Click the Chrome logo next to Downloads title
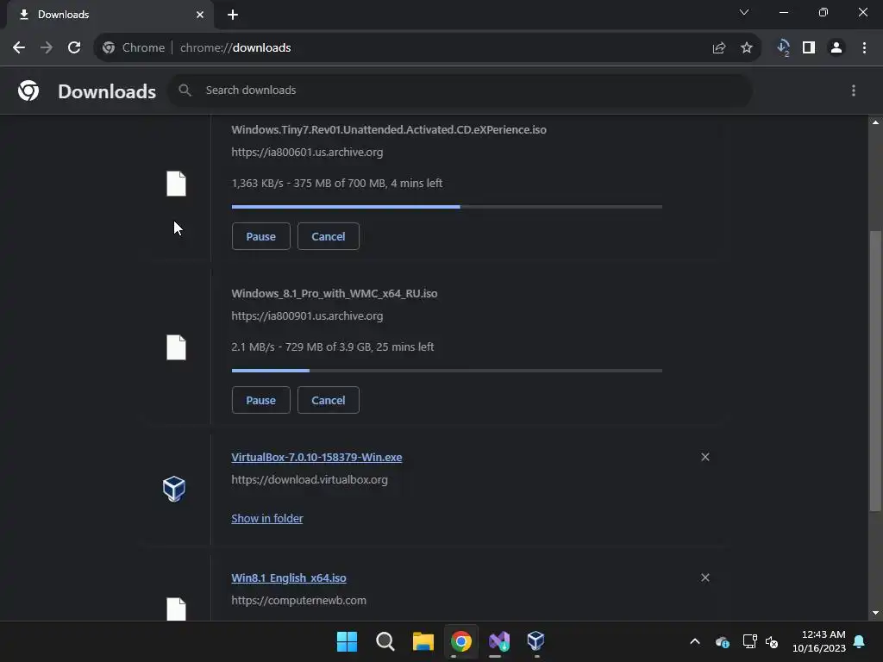The image size is (883, 662). [x=28, y=91]
